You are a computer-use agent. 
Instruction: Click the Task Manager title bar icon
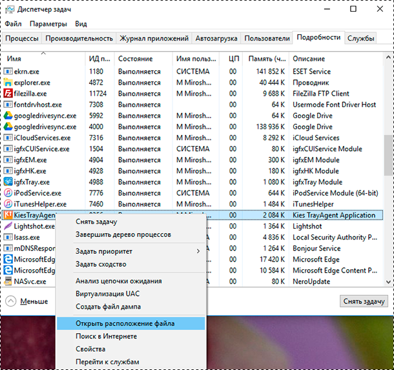pyautogui.click(x=10, y=10)
